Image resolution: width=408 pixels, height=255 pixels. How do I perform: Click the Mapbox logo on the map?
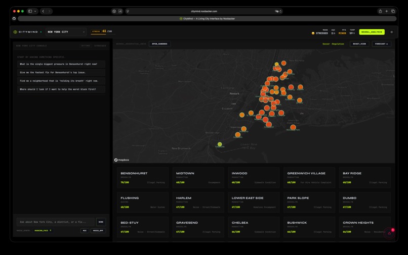[122, 160]
